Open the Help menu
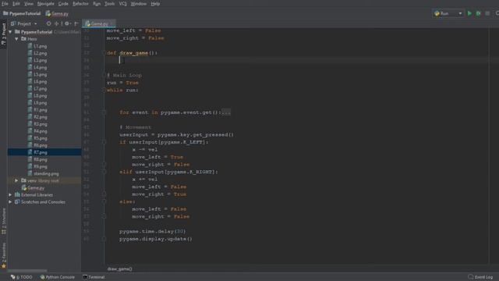This screenshot has width=499, height=281. [x=155, y=4]
